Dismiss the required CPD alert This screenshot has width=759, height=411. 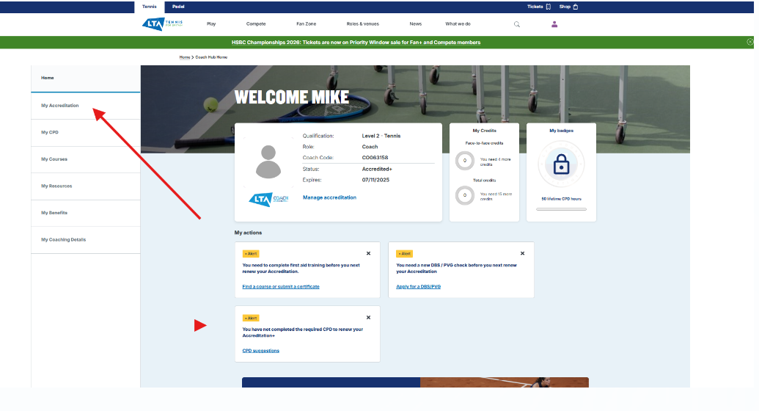click(368, 318)
